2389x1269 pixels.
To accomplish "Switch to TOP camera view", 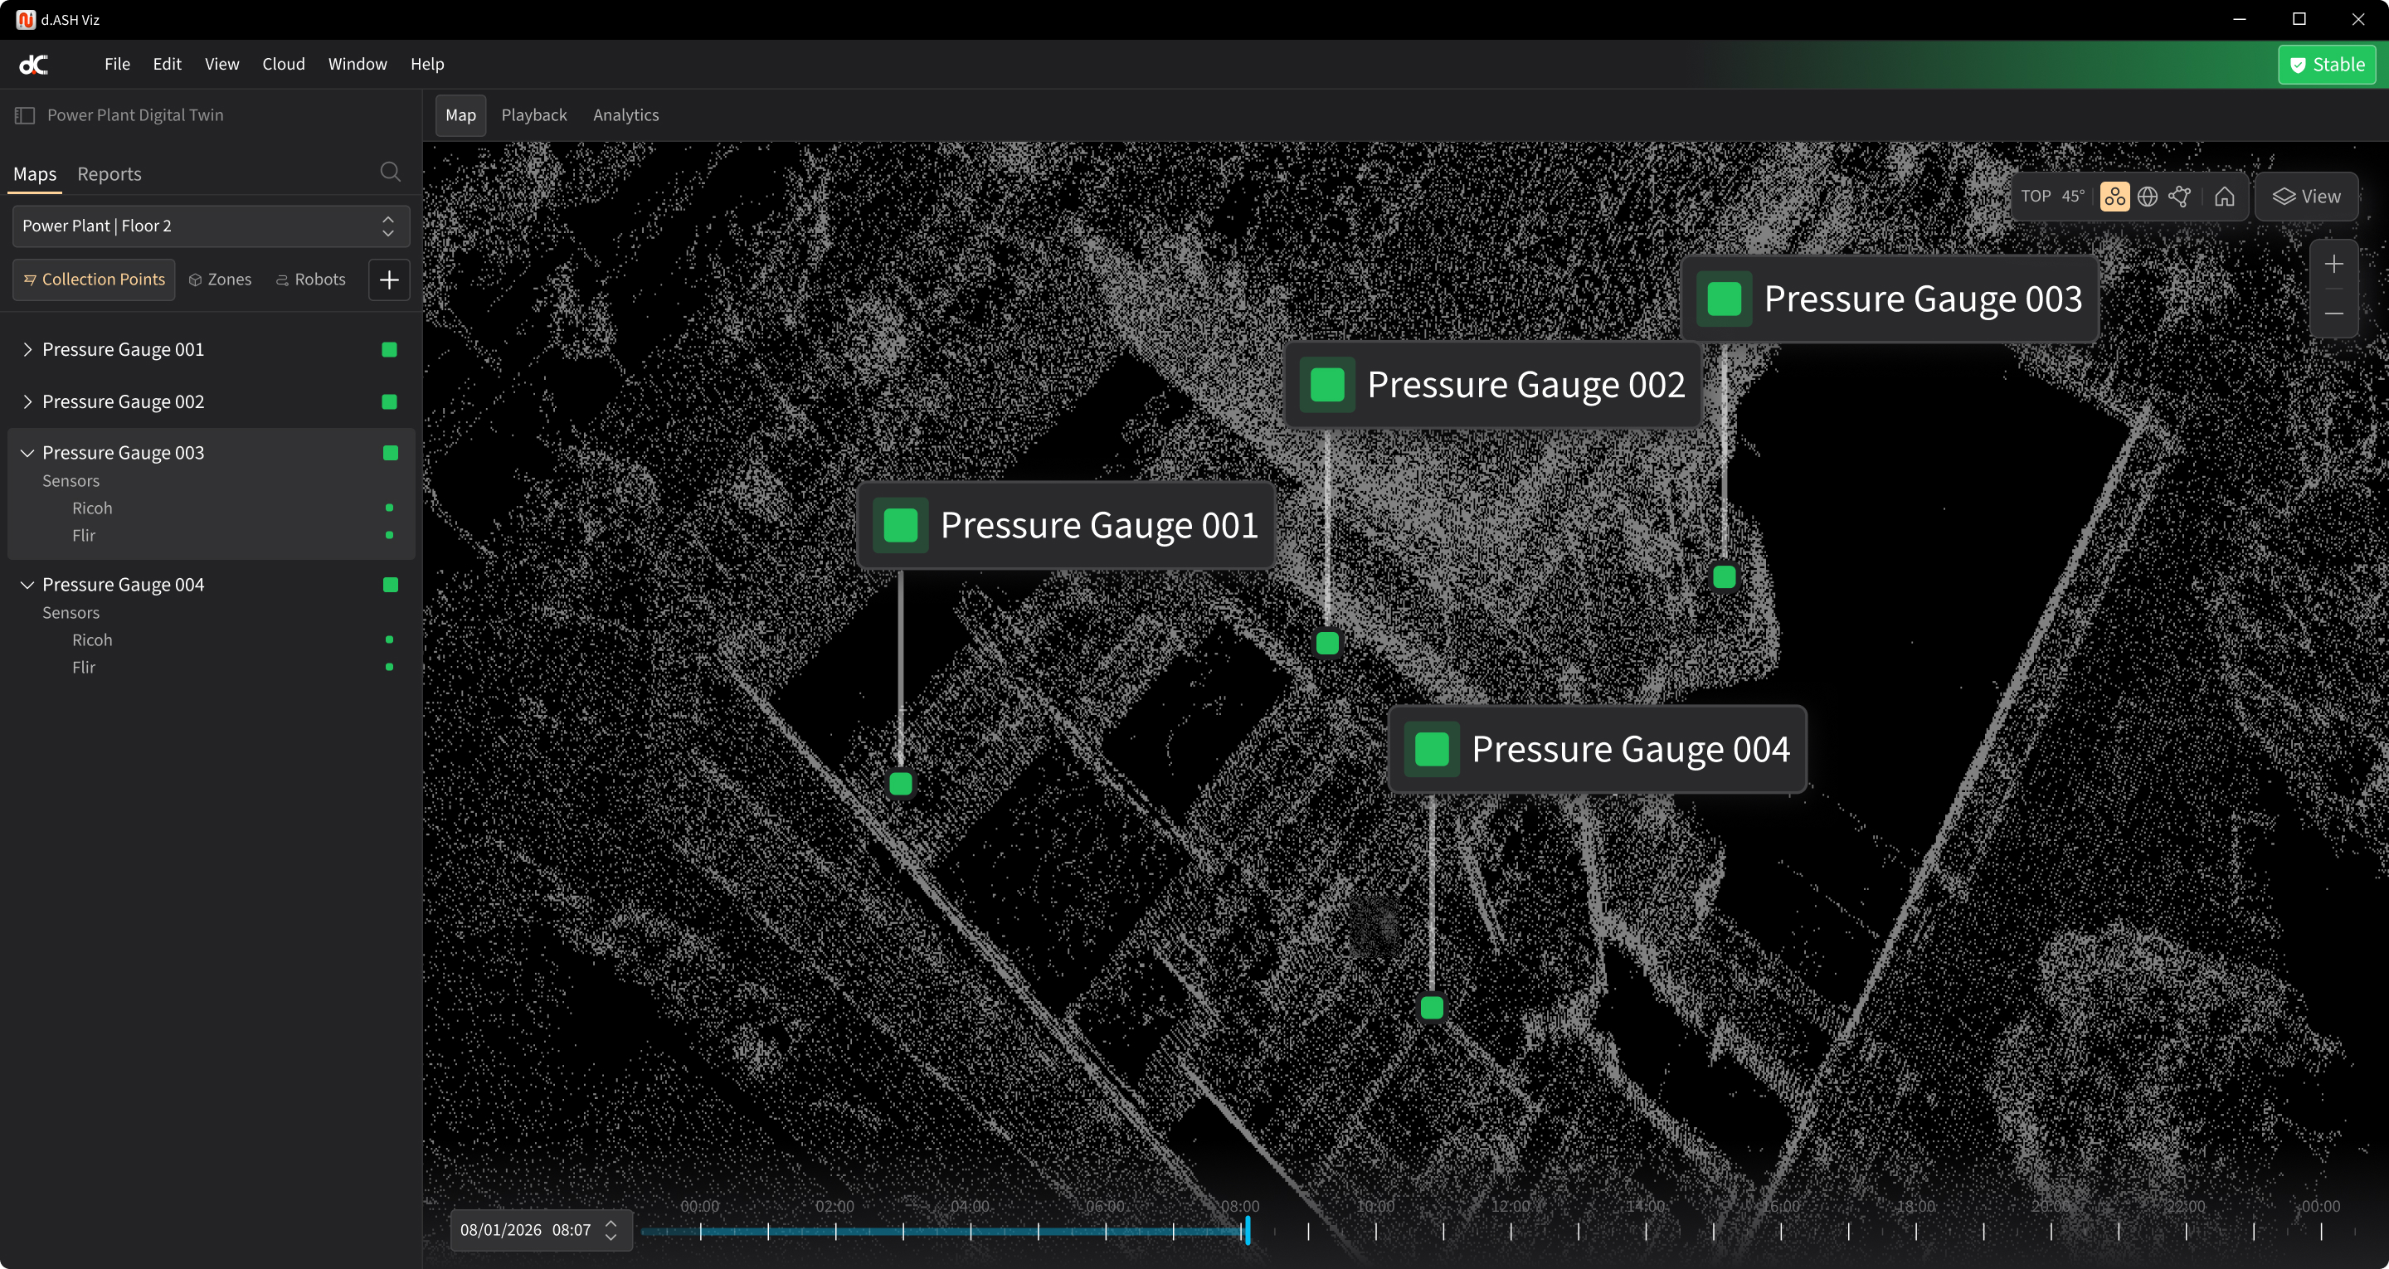I will [2035, 197].
